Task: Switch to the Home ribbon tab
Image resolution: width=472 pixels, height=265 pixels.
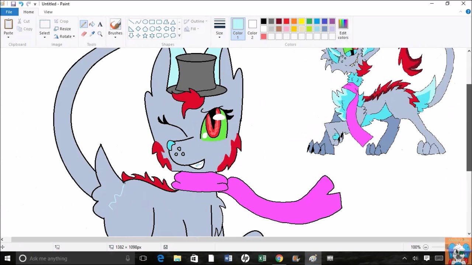Action: (x=28, y=12)
